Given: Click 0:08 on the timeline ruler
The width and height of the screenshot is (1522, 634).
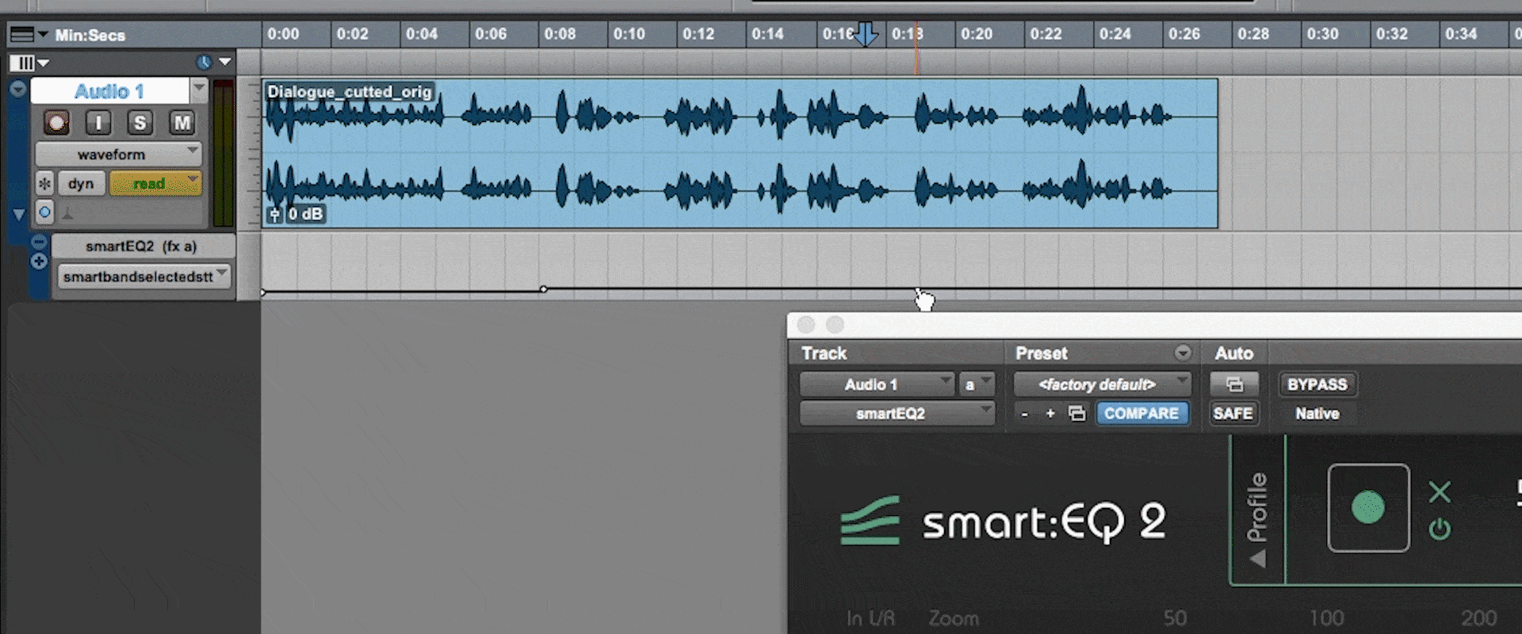Looking at the screenshot, I should point(560,34).
